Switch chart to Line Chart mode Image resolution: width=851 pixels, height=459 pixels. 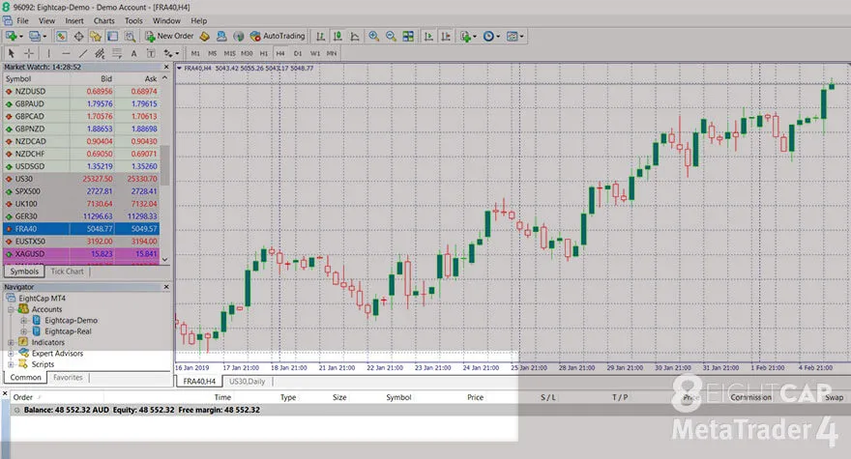pos(355,37)
